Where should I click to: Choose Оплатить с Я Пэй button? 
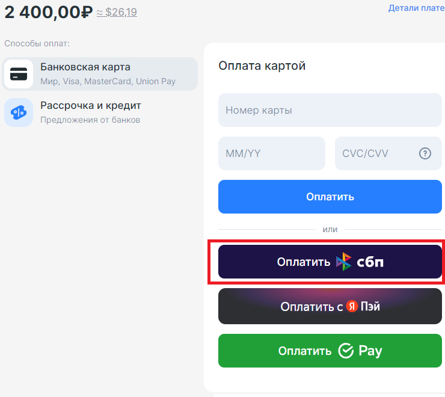[330, 307]
